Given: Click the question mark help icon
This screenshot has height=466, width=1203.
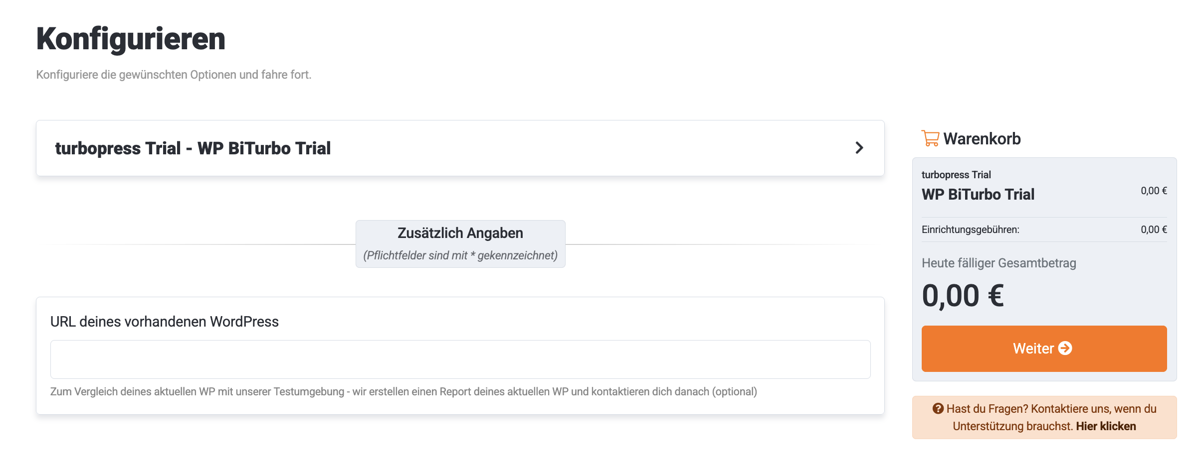Looking at the screenshot, I should pos(938,409).
